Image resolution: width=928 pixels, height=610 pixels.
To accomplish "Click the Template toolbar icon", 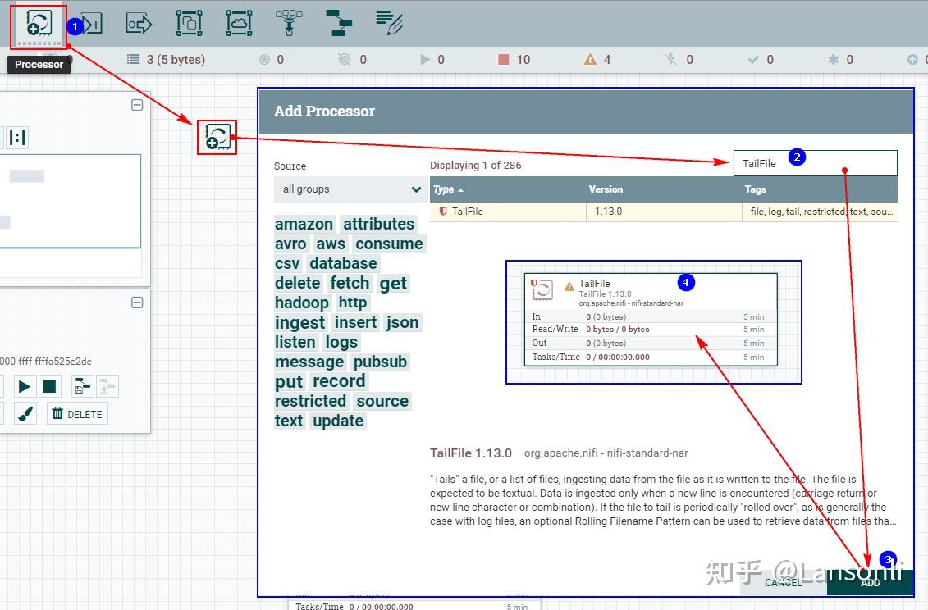I will [x=339, y=24].
